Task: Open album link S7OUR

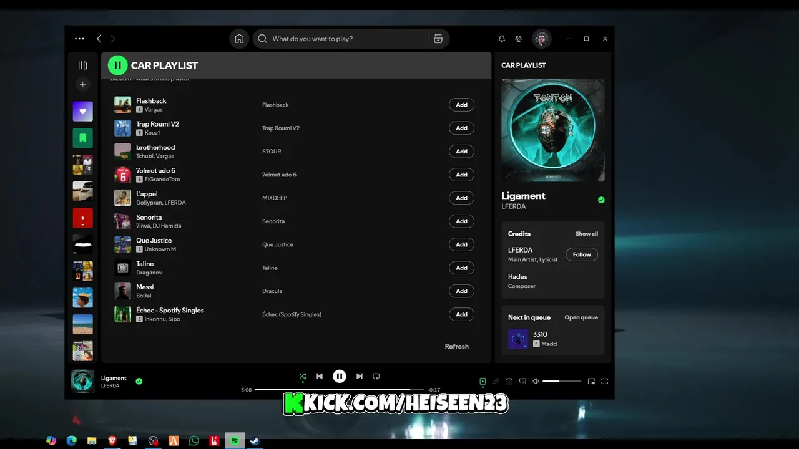Action: point(272,152)
